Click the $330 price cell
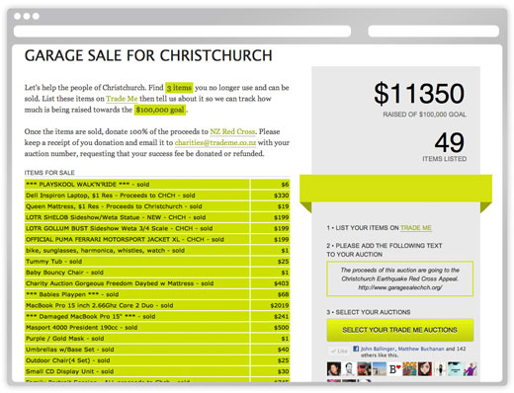The height and width of the screenshot is (393, 514). 270,196
